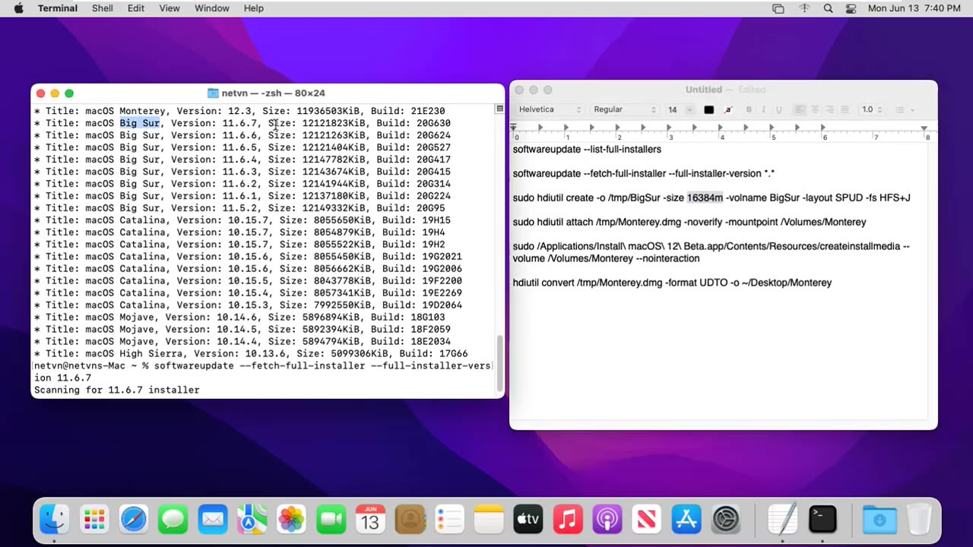The image size is (973, 547).
Task: Click 'Scanning for 11.6.7 installer' line
Action: click(x=117, y=390)
